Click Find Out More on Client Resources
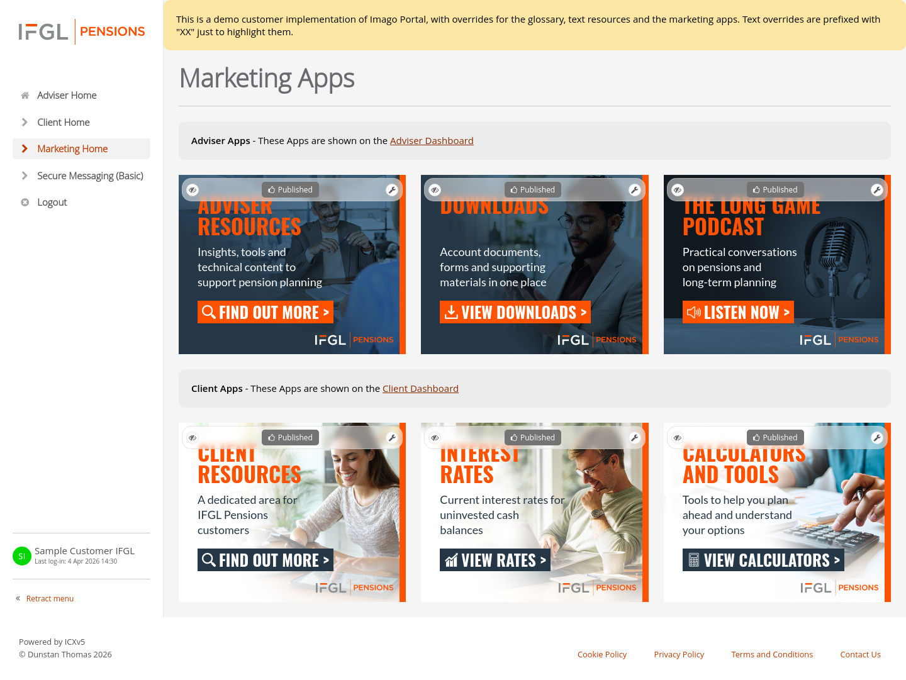 click(x=266, y=560)
